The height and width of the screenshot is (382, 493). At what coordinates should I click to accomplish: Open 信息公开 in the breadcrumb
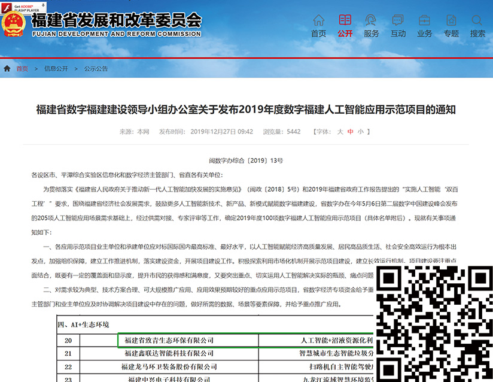pyautogui.click(x=56, y=69)
